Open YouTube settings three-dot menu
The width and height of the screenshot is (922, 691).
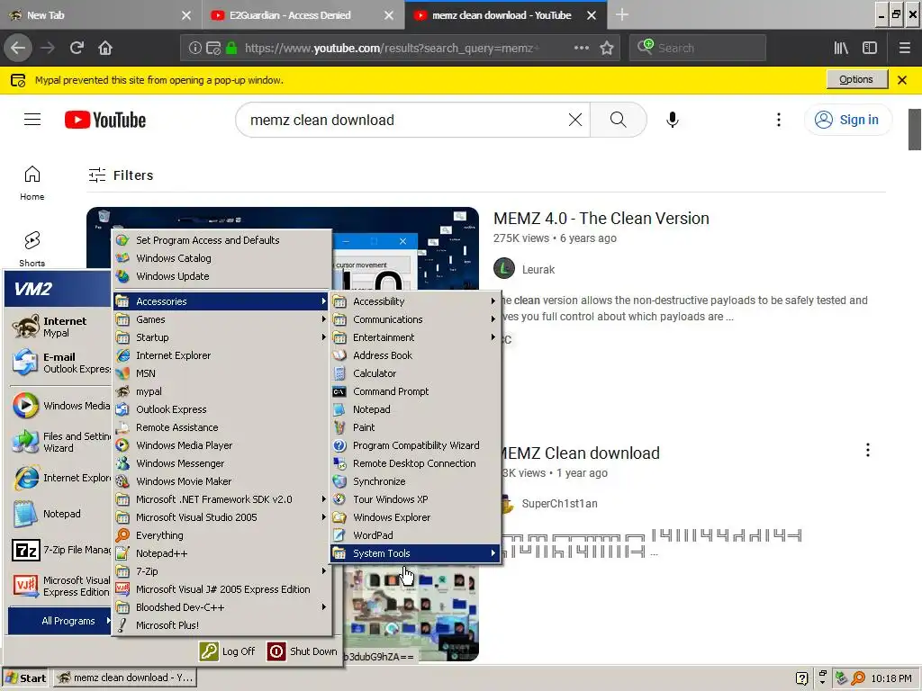[779, 120]
